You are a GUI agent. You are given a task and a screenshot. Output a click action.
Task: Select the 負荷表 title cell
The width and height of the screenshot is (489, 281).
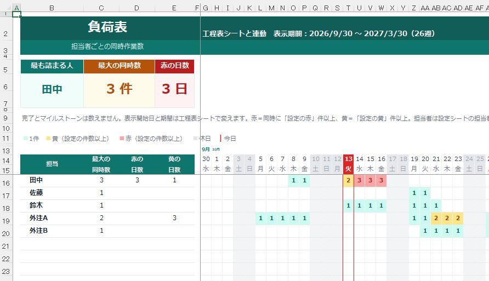coord(107,27)
